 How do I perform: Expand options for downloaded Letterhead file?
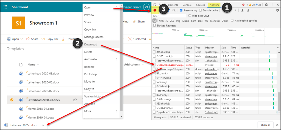[43, 125]
